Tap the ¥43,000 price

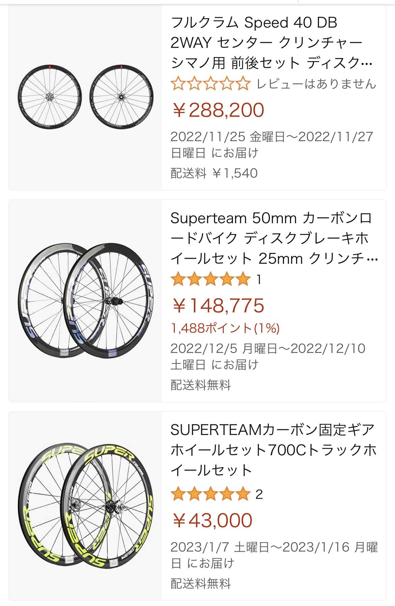[212, 520]
